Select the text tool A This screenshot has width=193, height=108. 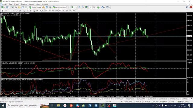point(27,11)
